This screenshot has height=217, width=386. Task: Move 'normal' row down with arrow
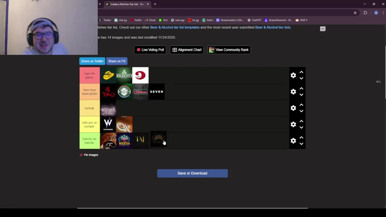tap(301, 111)
